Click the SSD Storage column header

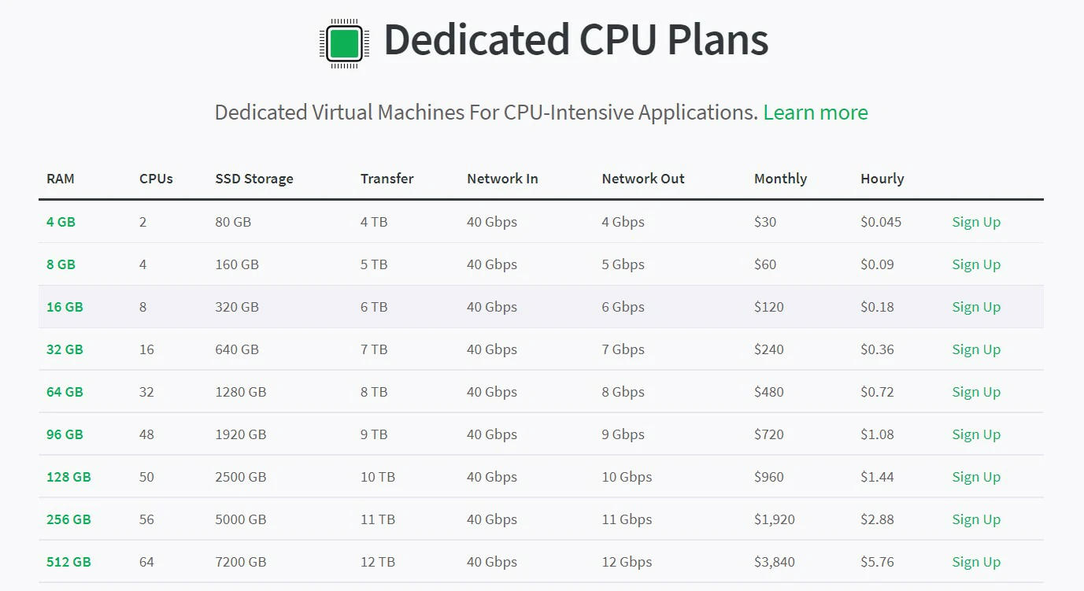pyautogui.click(x=253, y=179)
